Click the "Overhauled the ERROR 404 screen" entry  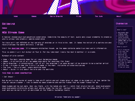point(125,40)
